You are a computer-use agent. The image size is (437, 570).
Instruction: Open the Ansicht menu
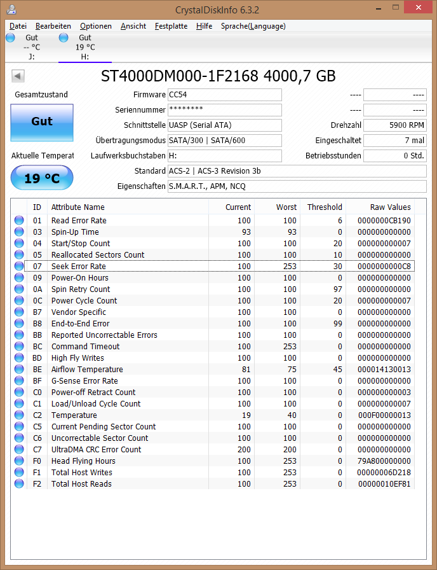133,26
